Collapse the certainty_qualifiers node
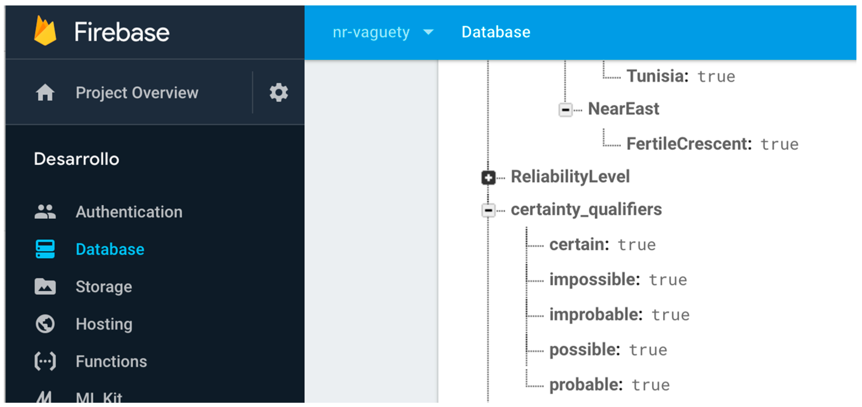This screenshot has height=407, width=862. tap(488, 210)
